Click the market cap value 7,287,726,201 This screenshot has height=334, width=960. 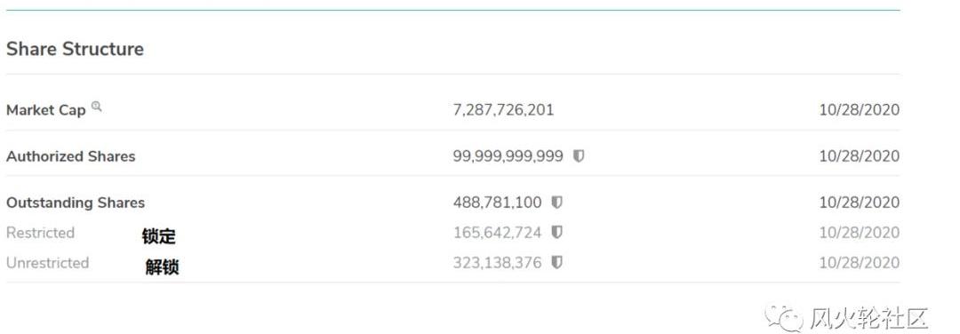click(x=503, y=110)
